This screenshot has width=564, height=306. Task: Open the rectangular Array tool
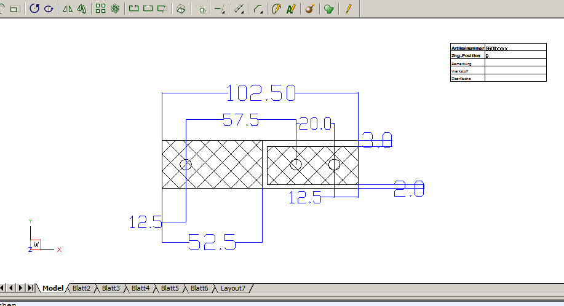coord(101,9)
